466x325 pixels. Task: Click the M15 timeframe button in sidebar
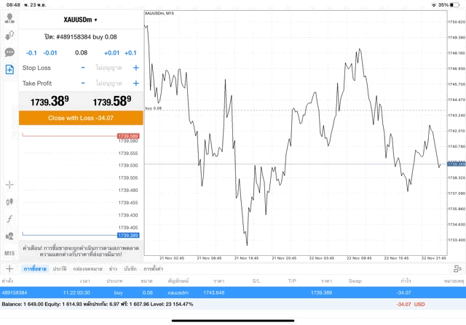click(10, 252)
